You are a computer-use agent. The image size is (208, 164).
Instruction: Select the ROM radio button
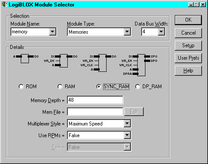(21, 87)
